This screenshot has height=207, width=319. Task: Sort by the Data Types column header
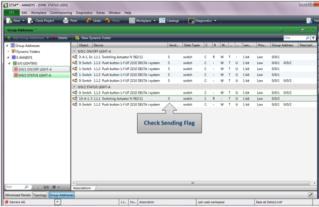(193, 45)
